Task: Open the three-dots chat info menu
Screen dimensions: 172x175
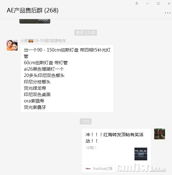Action: pos(168,13)
